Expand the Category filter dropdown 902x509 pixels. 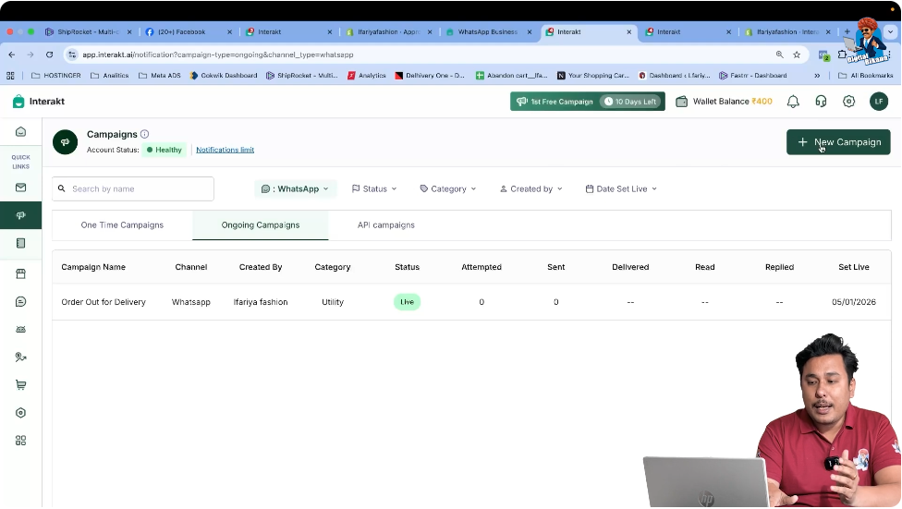tap(448, 188)
